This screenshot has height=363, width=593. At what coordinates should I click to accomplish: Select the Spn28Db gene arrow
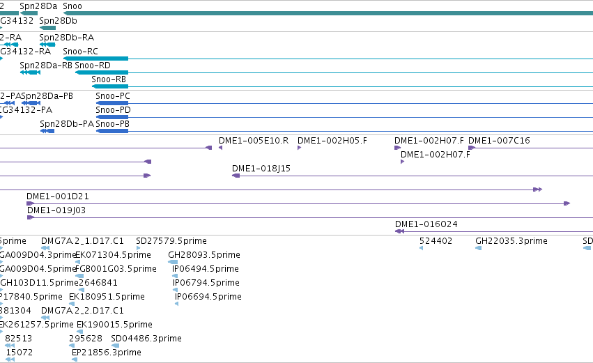[47, 28]
